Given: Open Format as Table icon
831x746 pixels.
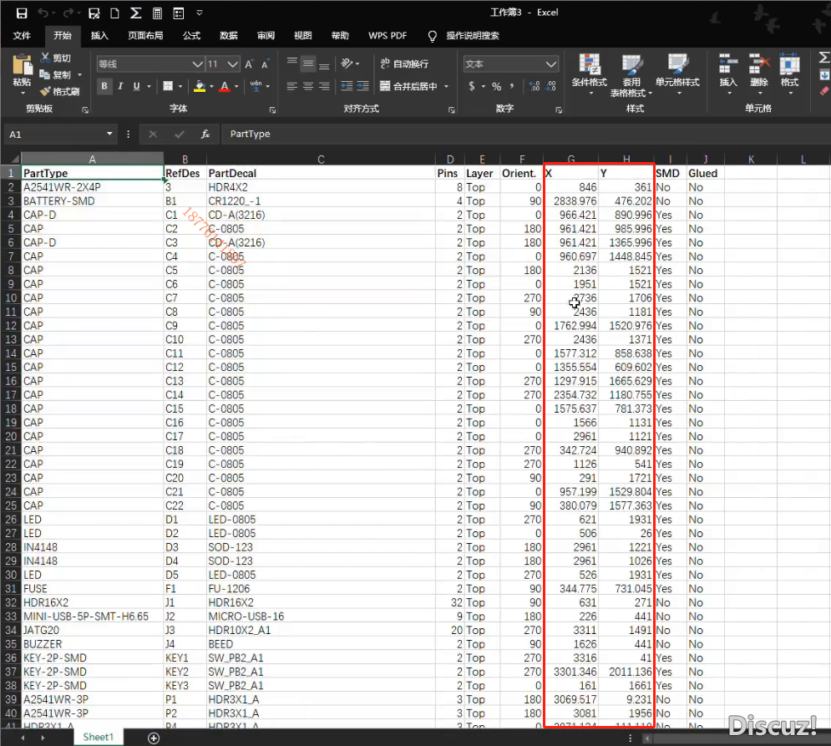Looking at the screenshot, I should coord(631,64).
